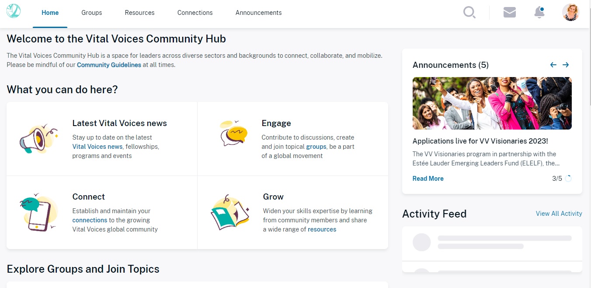This screenshot has height=288, width=591.
Task: Open the Resources tab
Action: point(139,13)
